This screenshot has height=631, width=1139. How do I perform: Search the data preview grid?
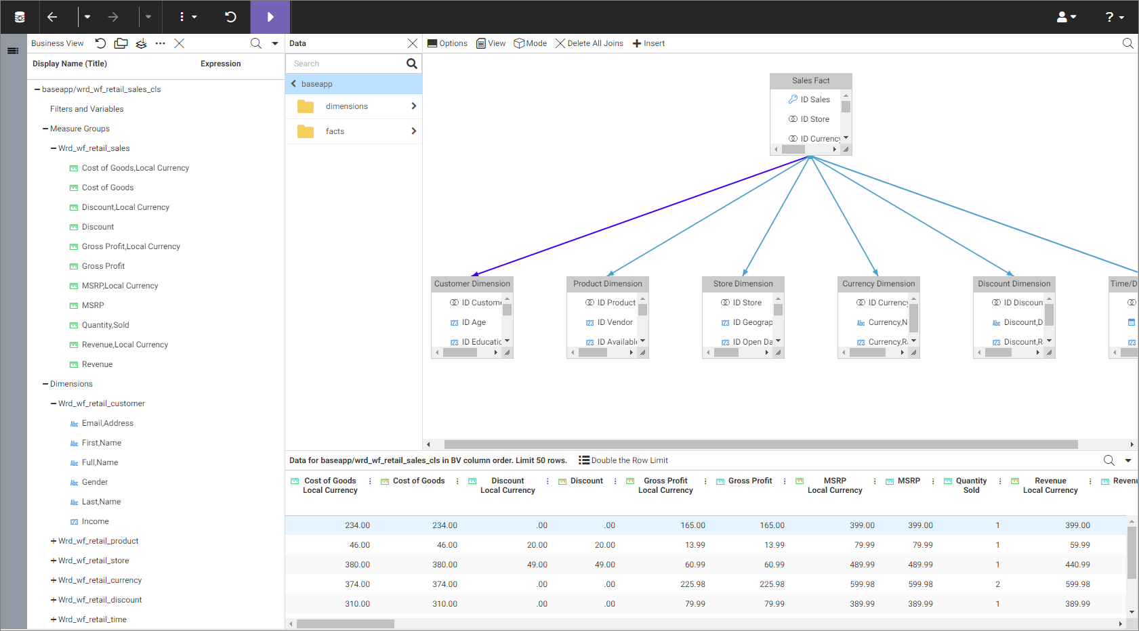[1109, 460]
